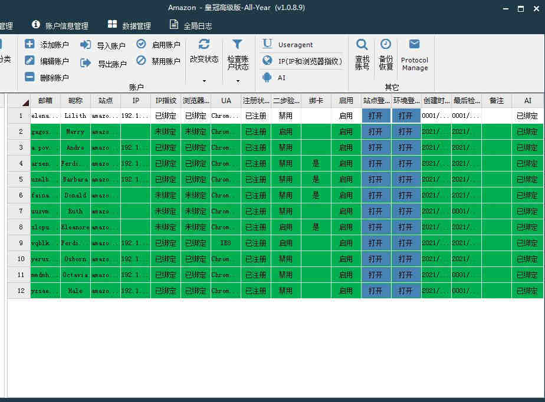Click the 启用账户 checkmark icon

coord(141,44)
